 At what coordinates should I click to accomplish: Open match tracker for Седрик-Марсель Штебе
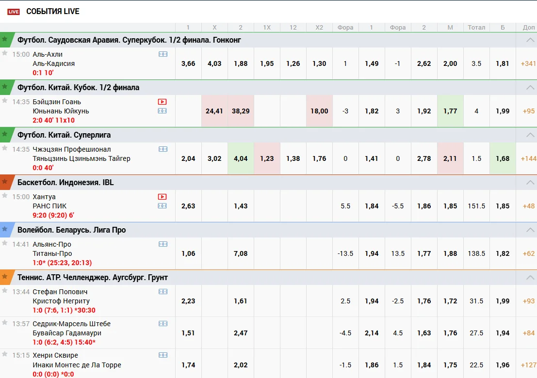[163, 323]
